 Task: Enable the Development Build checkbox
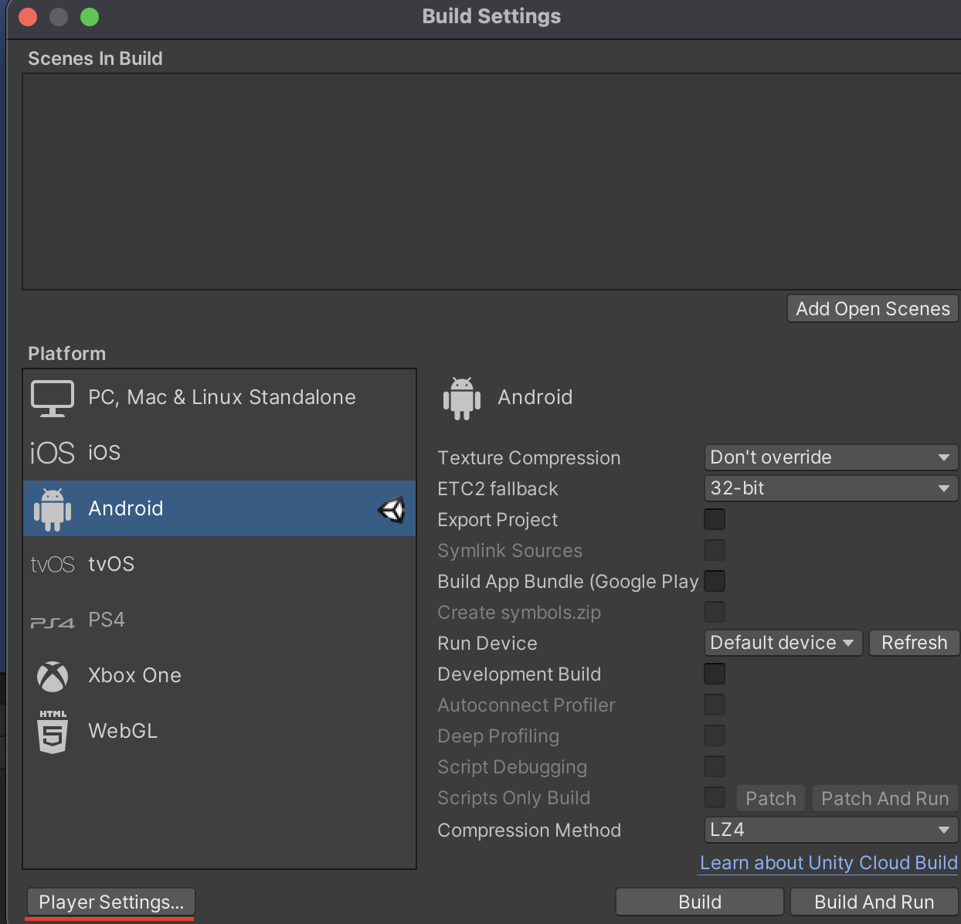[715, 674]
